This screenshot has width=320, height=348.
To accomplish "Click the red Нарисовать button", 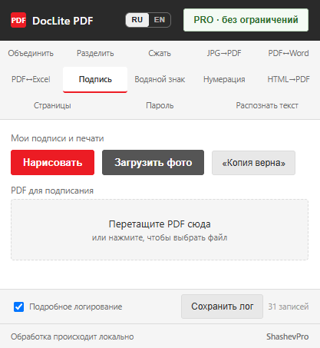I will pyautogui.click(x=52, y=163).
